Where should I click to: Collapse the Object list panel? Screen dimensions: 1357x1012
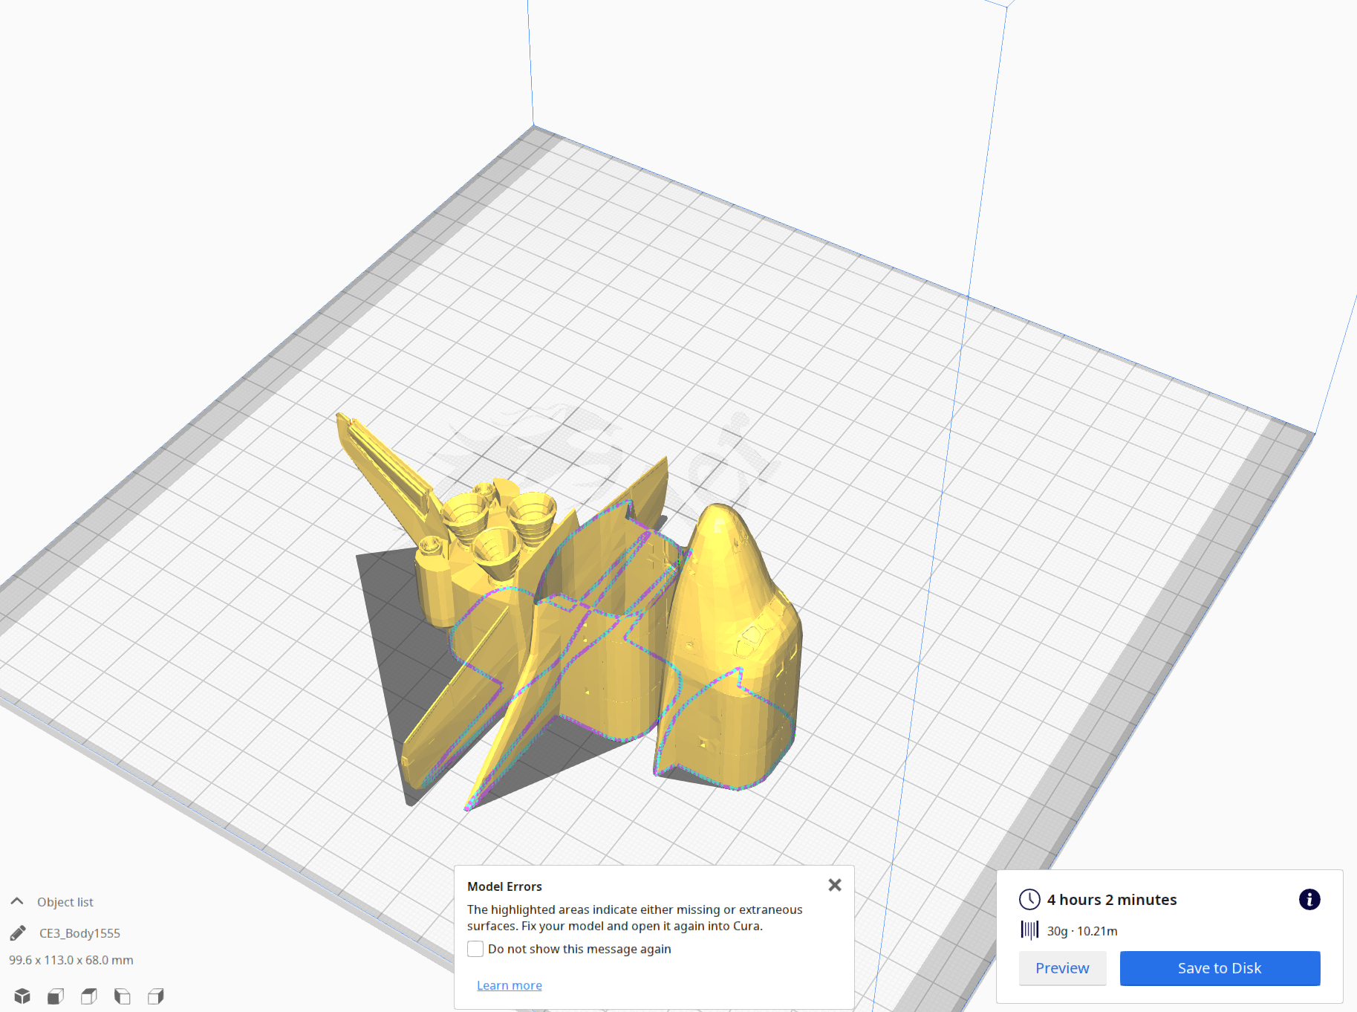(x=16, y=901)
